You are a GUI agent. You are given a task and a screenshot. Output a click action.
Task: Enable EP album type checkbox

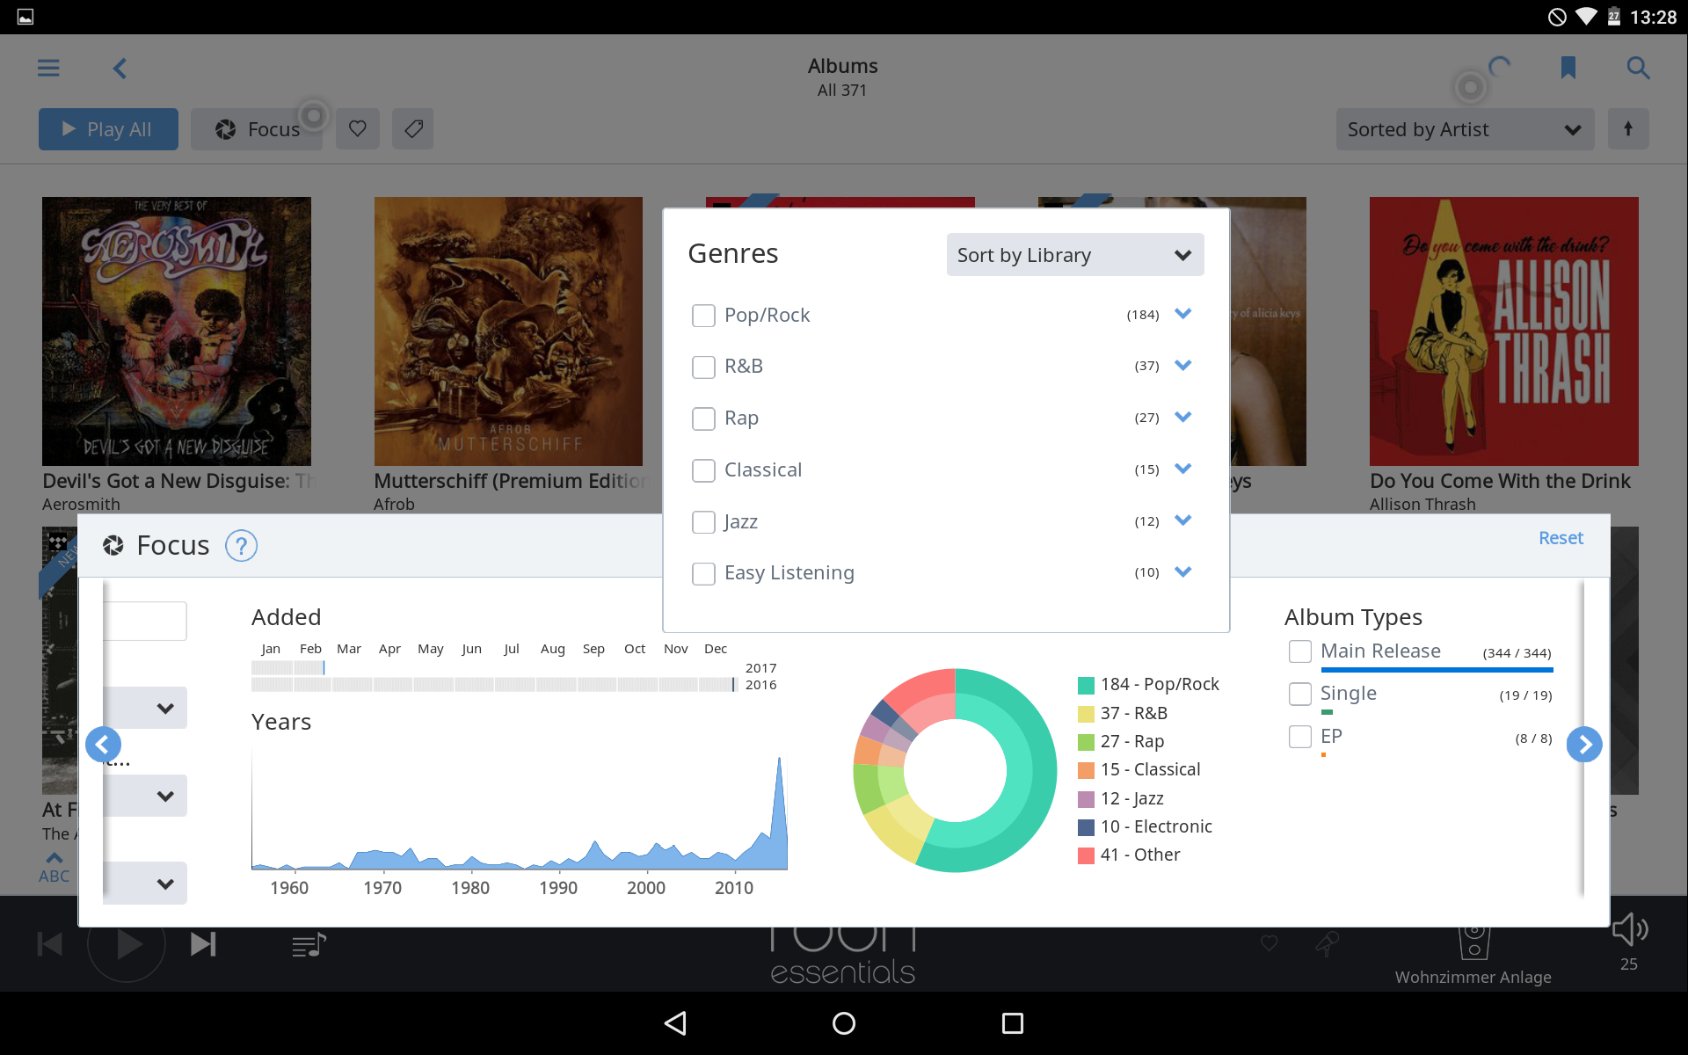(1300, 737)
